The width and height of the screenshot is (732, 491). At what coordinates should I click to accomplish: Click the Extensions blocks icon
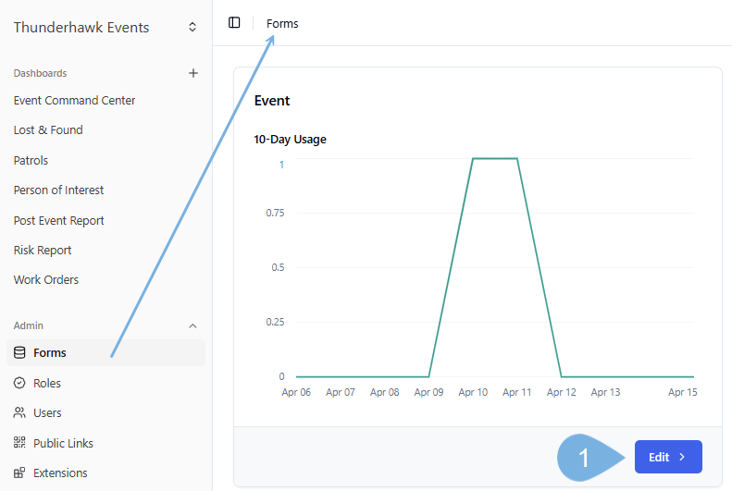tap(19, 473)
